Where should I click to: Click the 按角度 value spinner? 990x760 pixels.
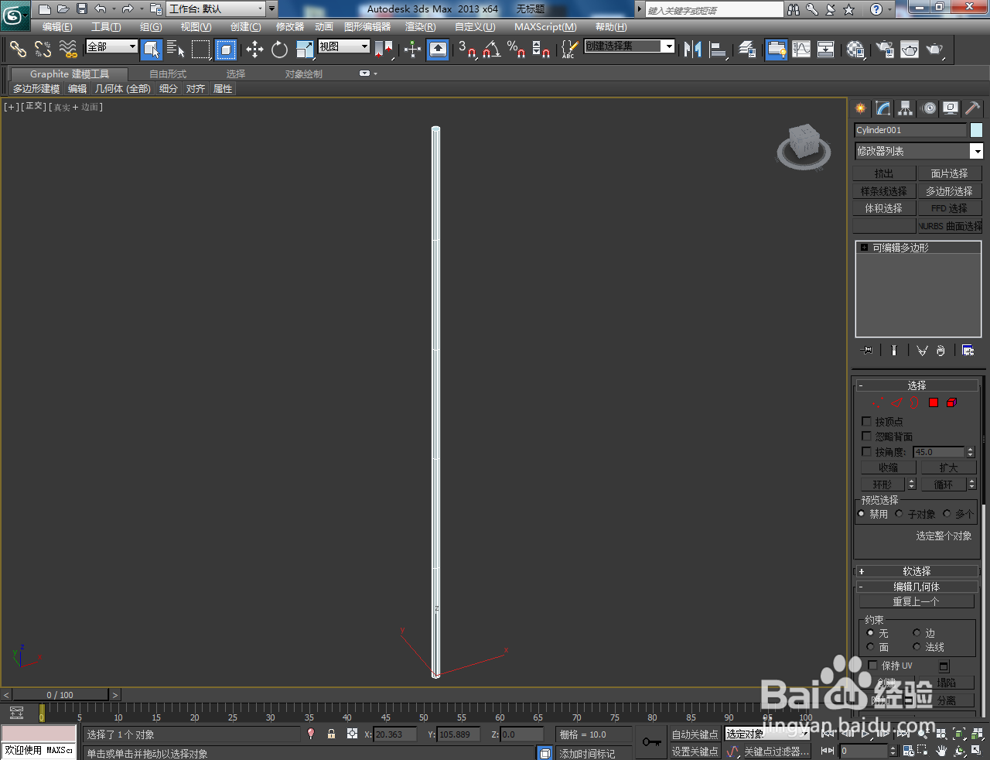pyautogui.click(x=971, y=451)
